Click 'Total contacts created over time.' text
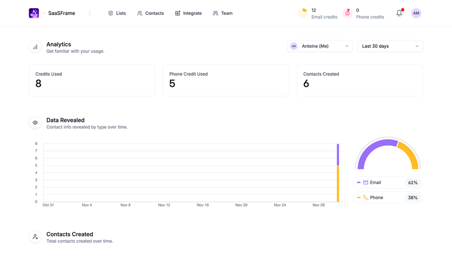The height and width of the screenshot is (256, 452). (x=80, y=241)
